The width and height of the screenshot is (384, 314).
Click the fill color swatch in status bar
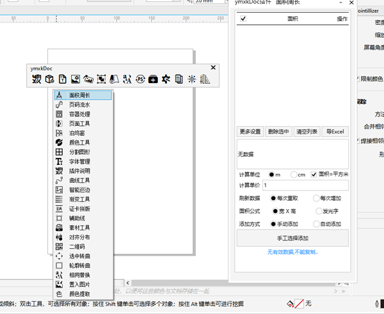point(299,304)
